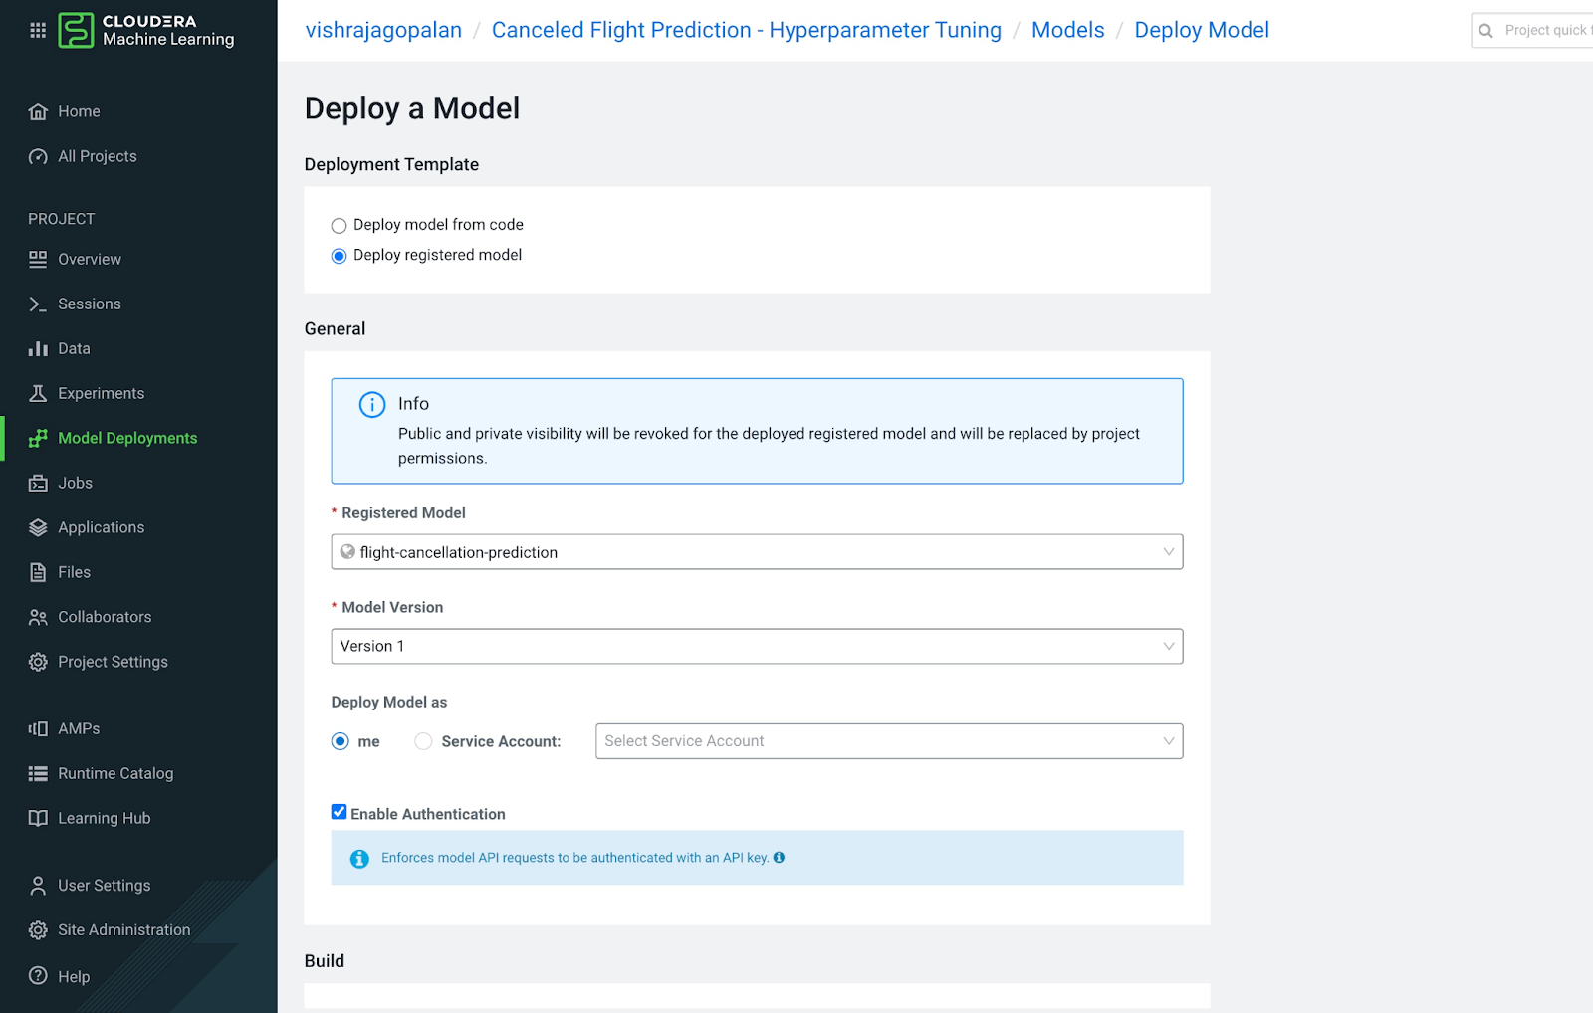Click the Home icon in sidebar

coord(38,111)
